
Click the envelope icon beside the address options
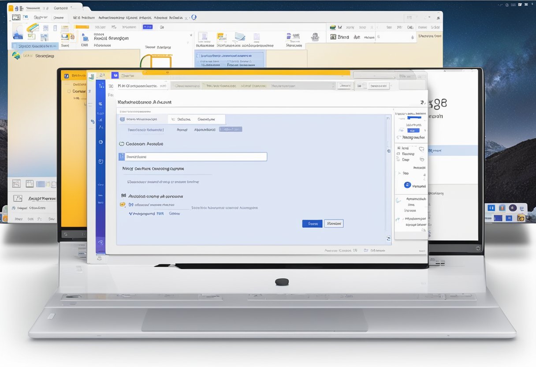click(123, 204)
